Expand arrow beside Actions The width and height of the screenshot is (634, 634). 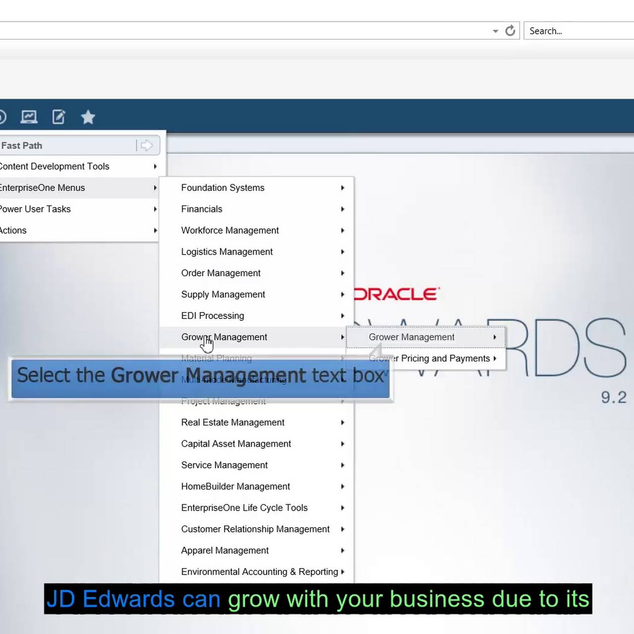(x=155, y=230)
